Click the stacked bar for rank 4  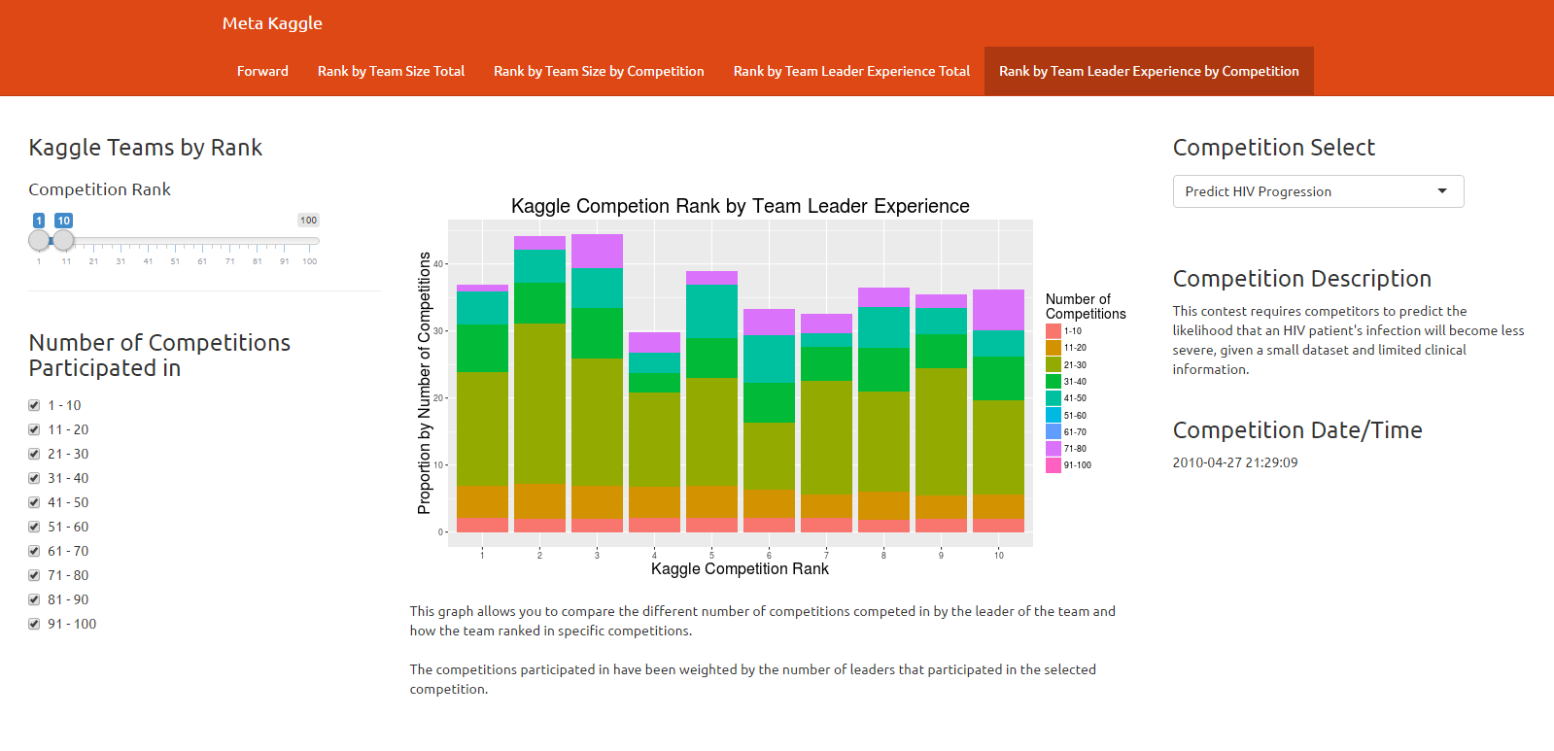(x=654, y=432)
